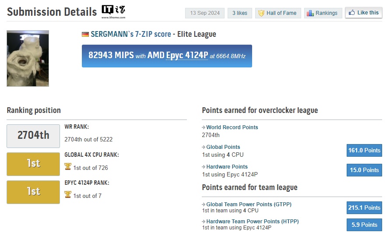Open the Hardware Points link
This screenshot has width=390, height=243.
[227, 167]
